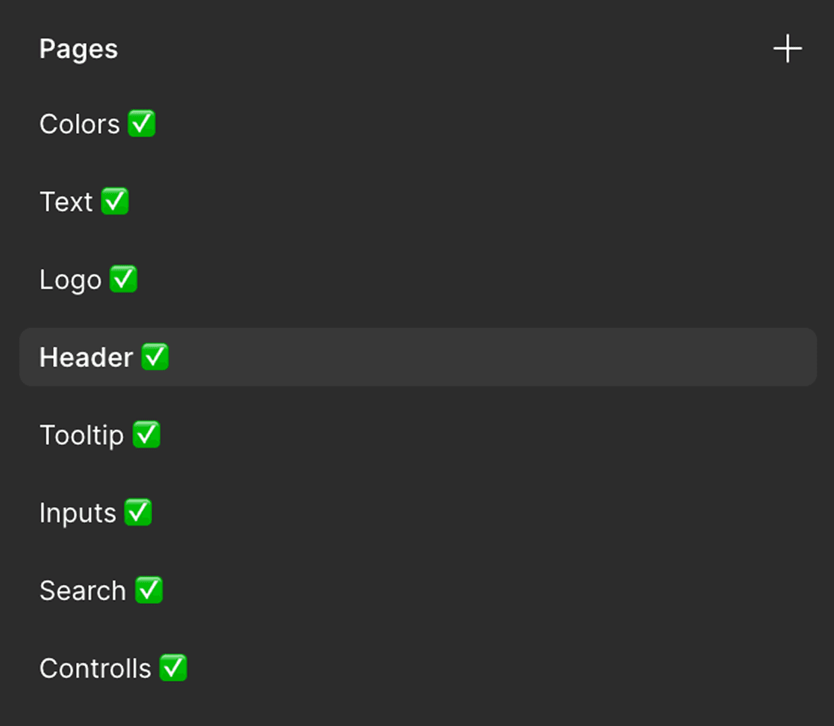Open the Colors page
This screenshot has height=726, width=834.
79,124
